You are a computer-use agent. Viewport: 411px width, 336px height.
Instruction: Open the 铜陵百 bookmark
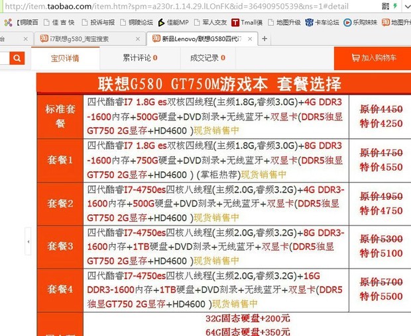(27, 22)
